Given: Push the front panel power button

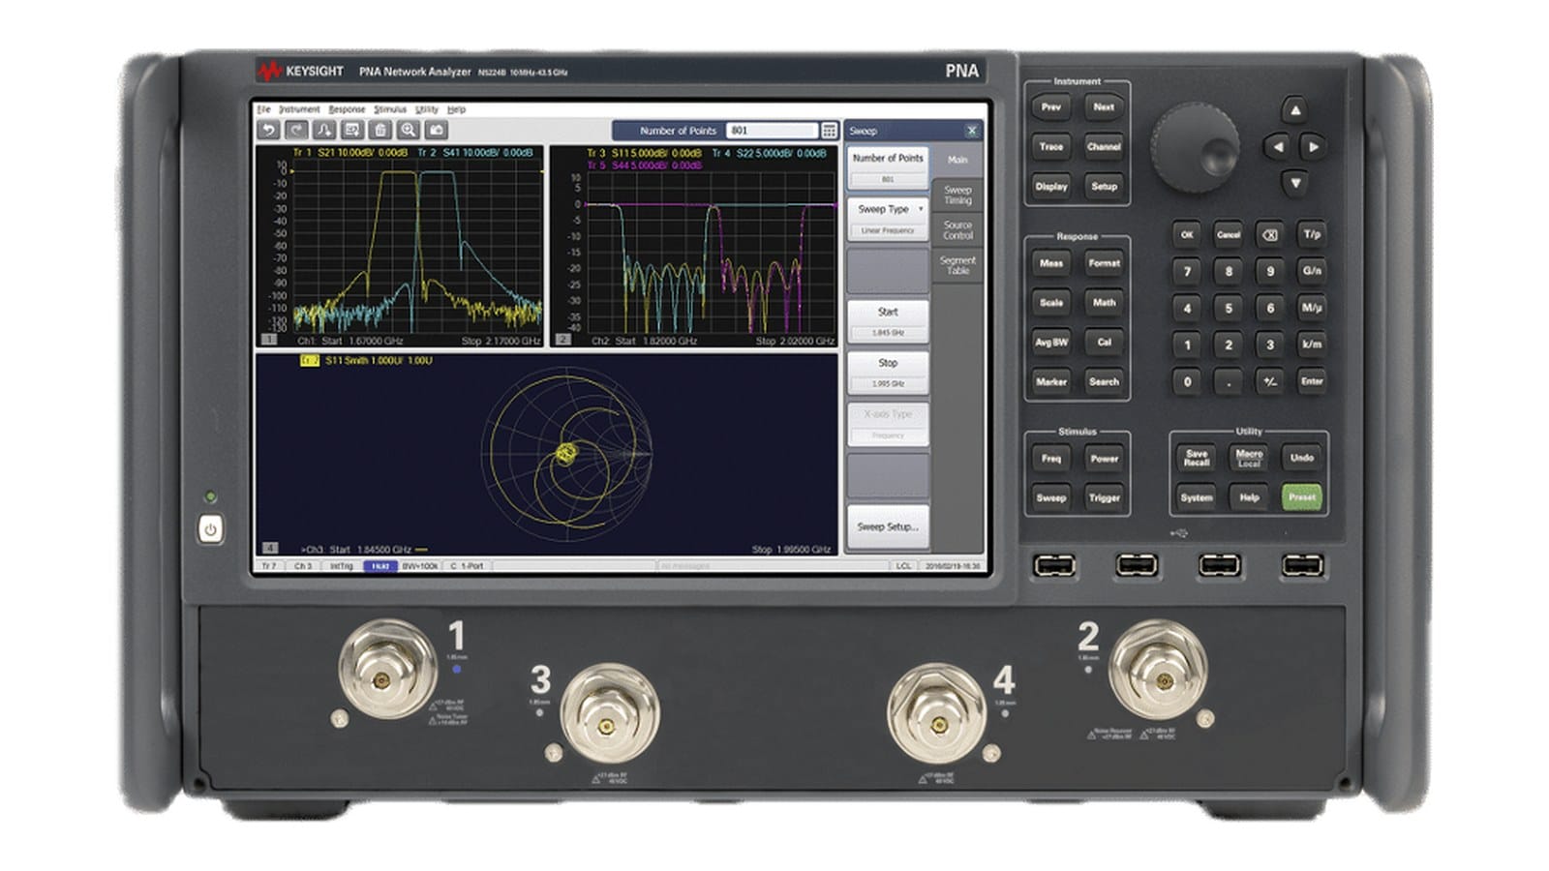Looking at the screenshot, I should (210, 529).
